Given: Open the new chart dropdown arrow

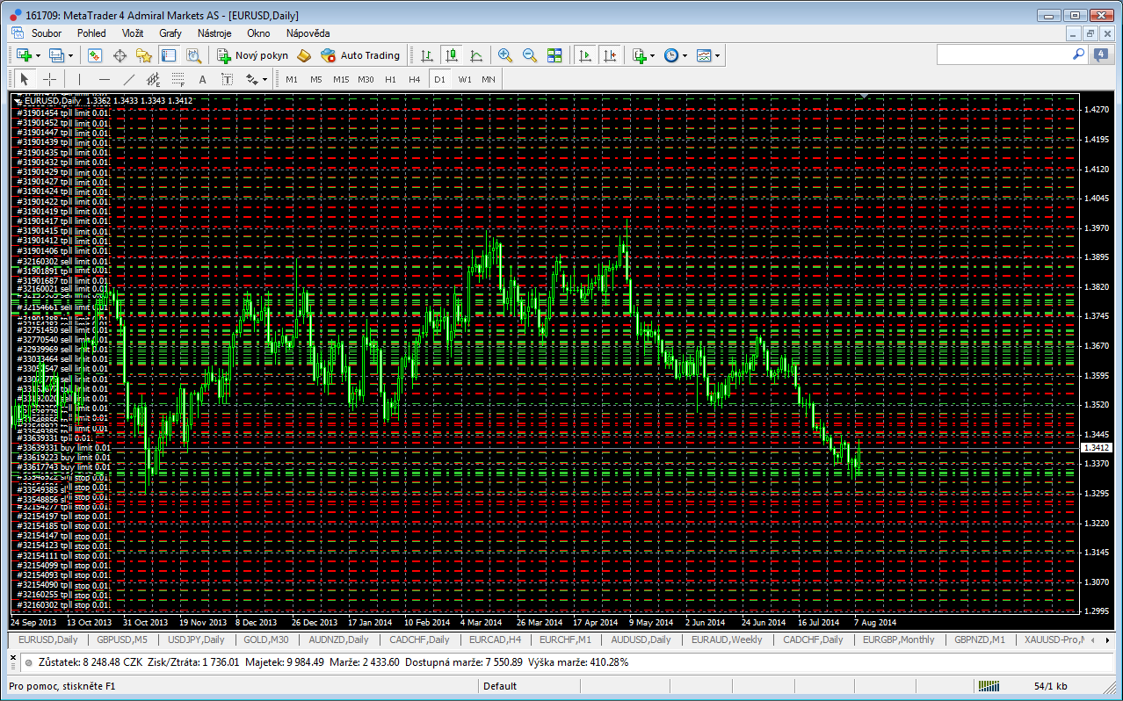Looking at the screenshot, I should [x=38, y=55].
